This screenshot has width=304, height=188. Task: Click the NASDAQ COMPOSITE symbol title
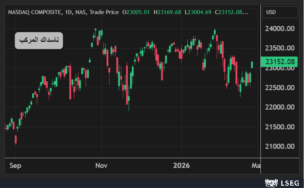39,12
